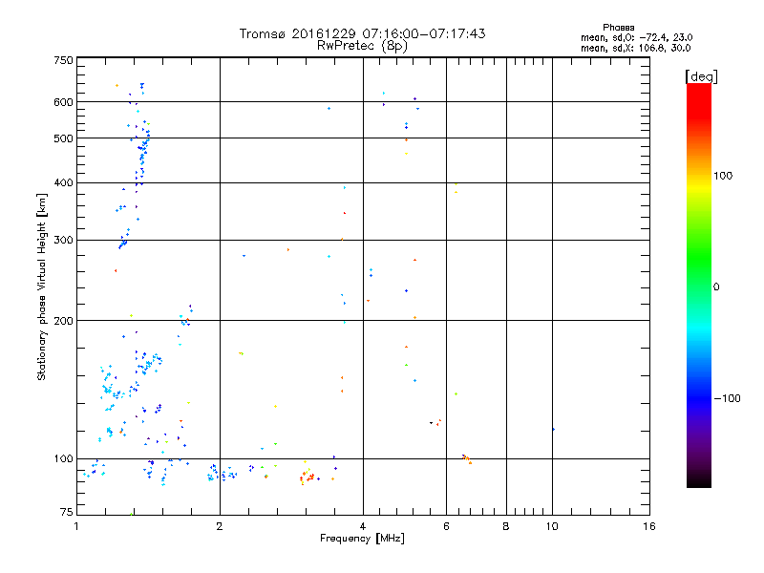The image size is (764, 573).
Task: Click the x-axis tick label '6'
Action: 446,526
